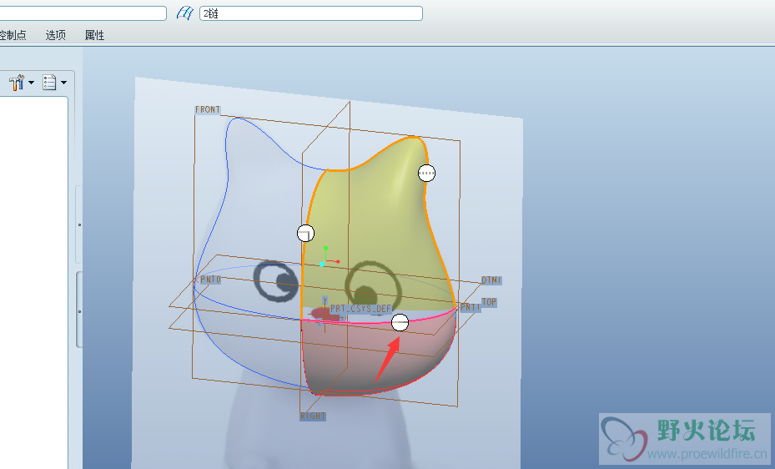Select the PNT1 datum point label
This screenshot has height=469, width=775.
coord(470,307)
